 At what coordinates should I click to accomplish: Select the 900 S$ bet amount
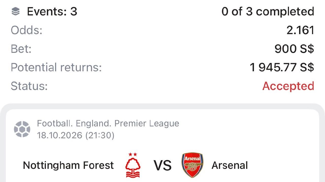coord(294,49)
